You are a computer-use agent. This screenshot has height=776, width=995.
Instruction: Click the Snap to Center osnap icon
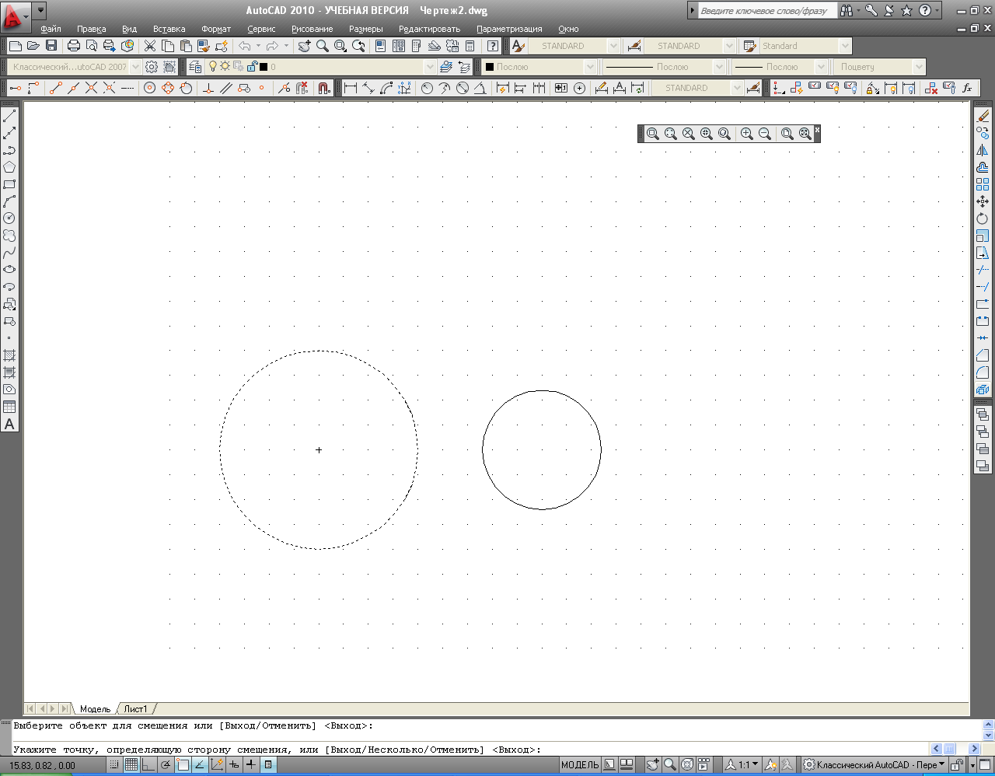pos(150,88)
